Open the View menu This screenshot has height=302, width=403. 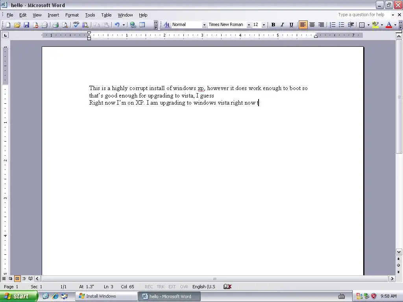tap(37, 15)
